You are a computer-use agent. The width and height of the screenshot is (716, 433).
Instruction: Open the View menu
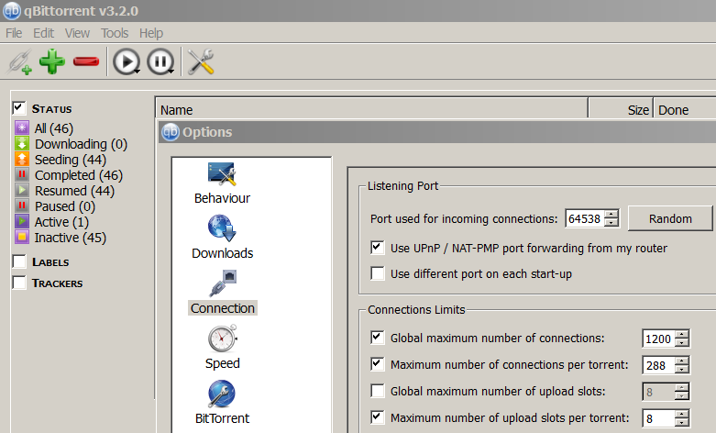pyautogui.click(x=77, y=33)
